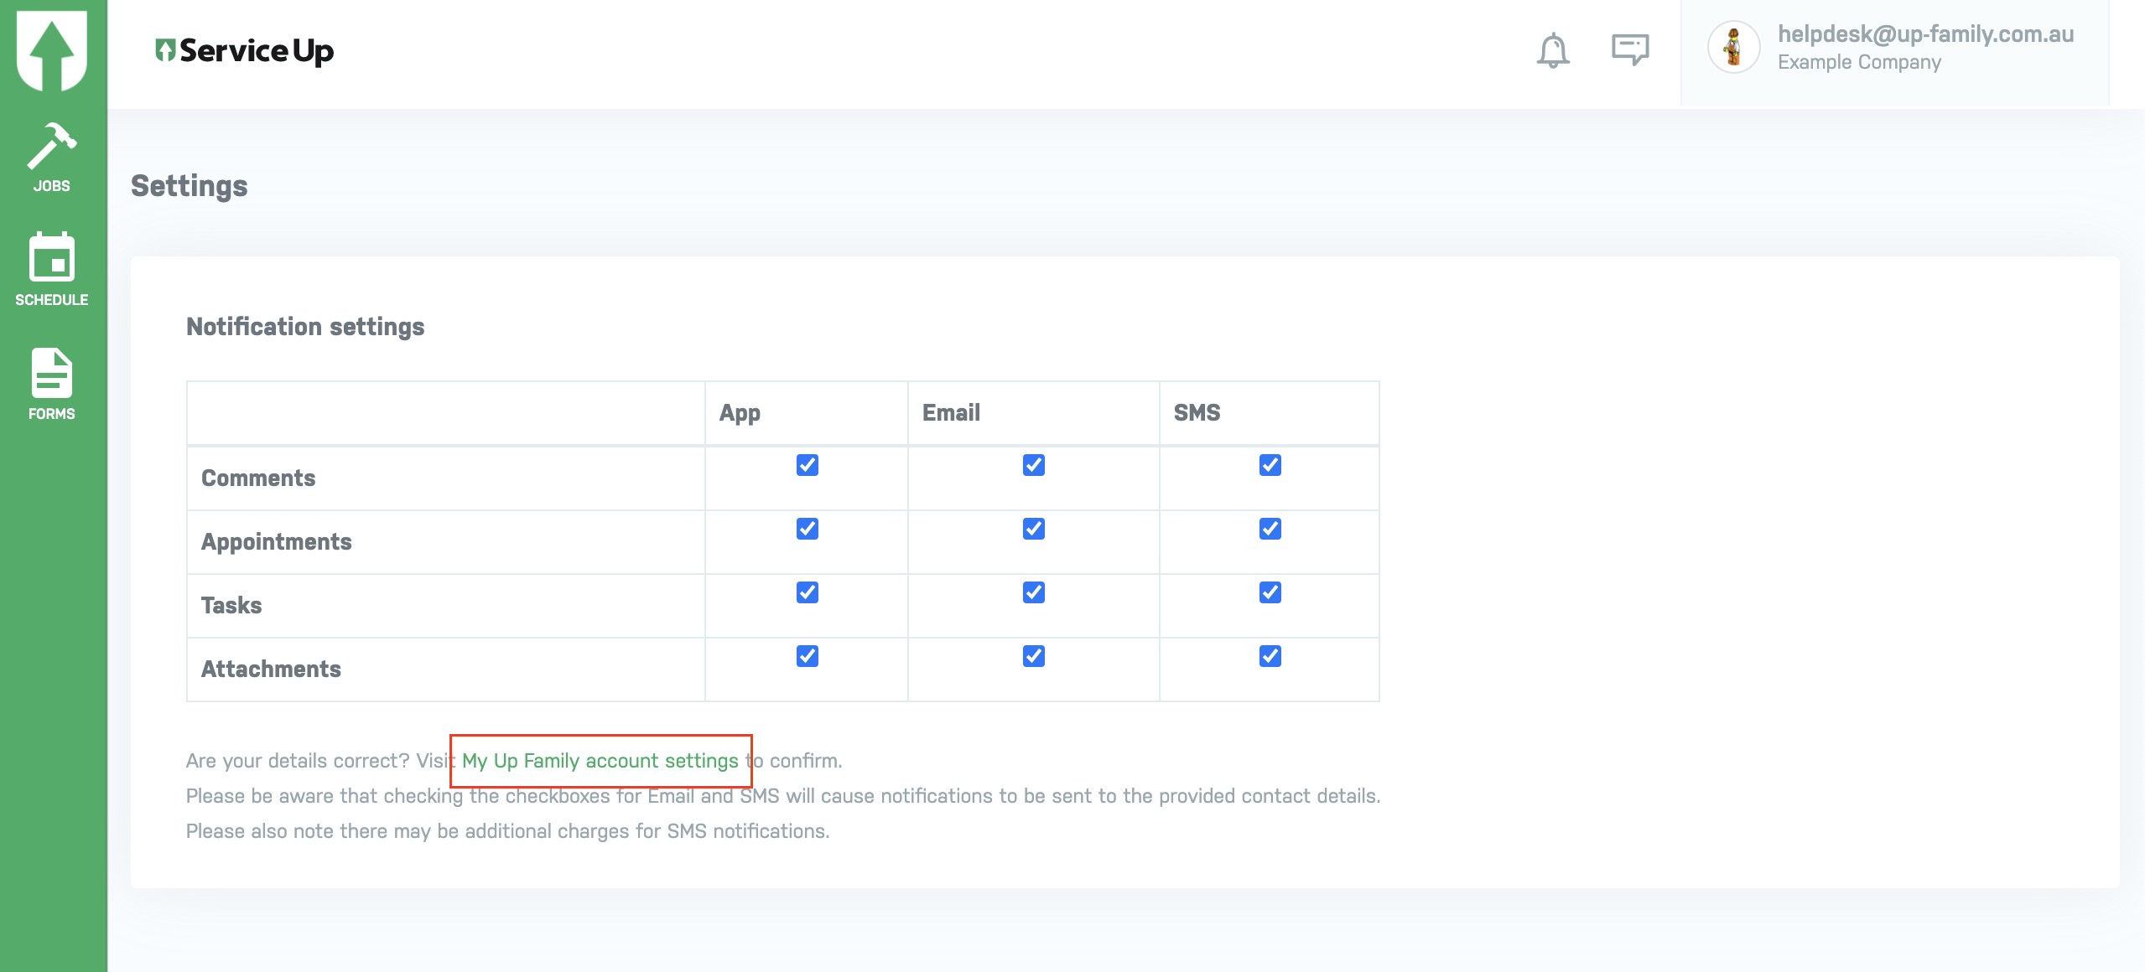
Task: Uncheck Comments Email notification checkbox
Action: (x=1033, y=465)
